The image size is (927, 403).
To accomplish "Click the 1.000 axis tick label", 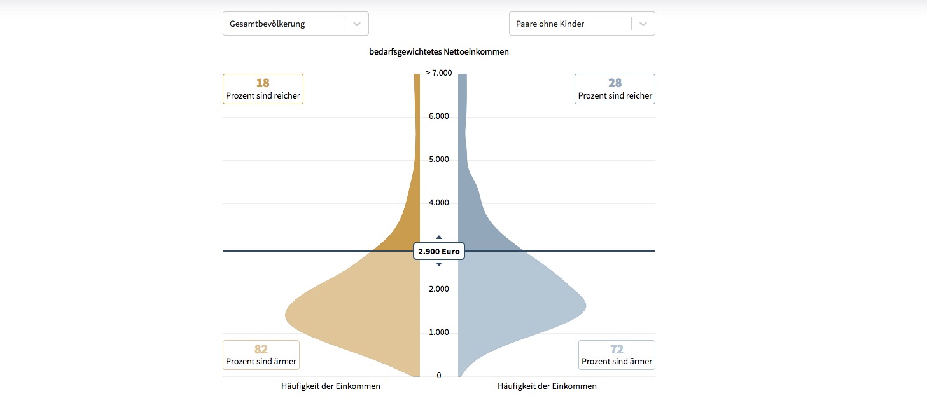I will click(x=438, y=332).
